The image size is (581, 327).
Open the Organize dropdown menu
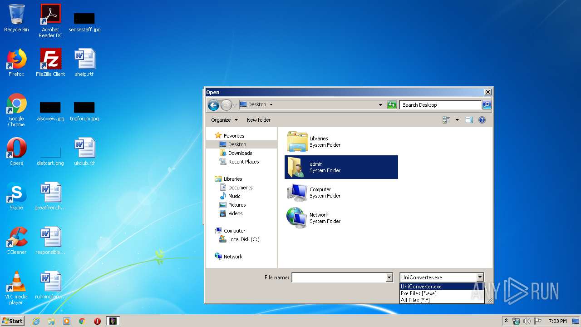tap(224, 120)
